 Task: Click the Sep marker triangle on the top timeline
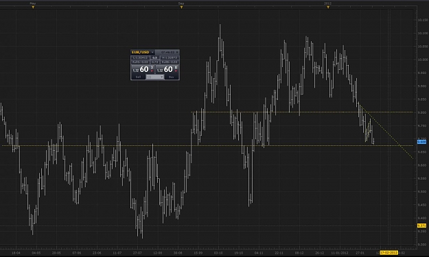click(x=181, y=8)
